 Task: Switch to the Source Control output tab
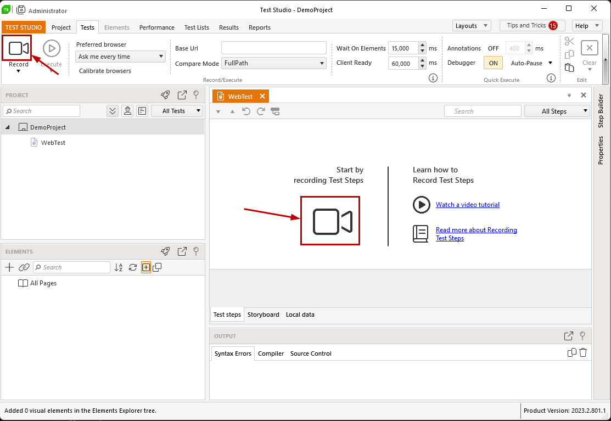pyautogui.click(x=311, y=353)
